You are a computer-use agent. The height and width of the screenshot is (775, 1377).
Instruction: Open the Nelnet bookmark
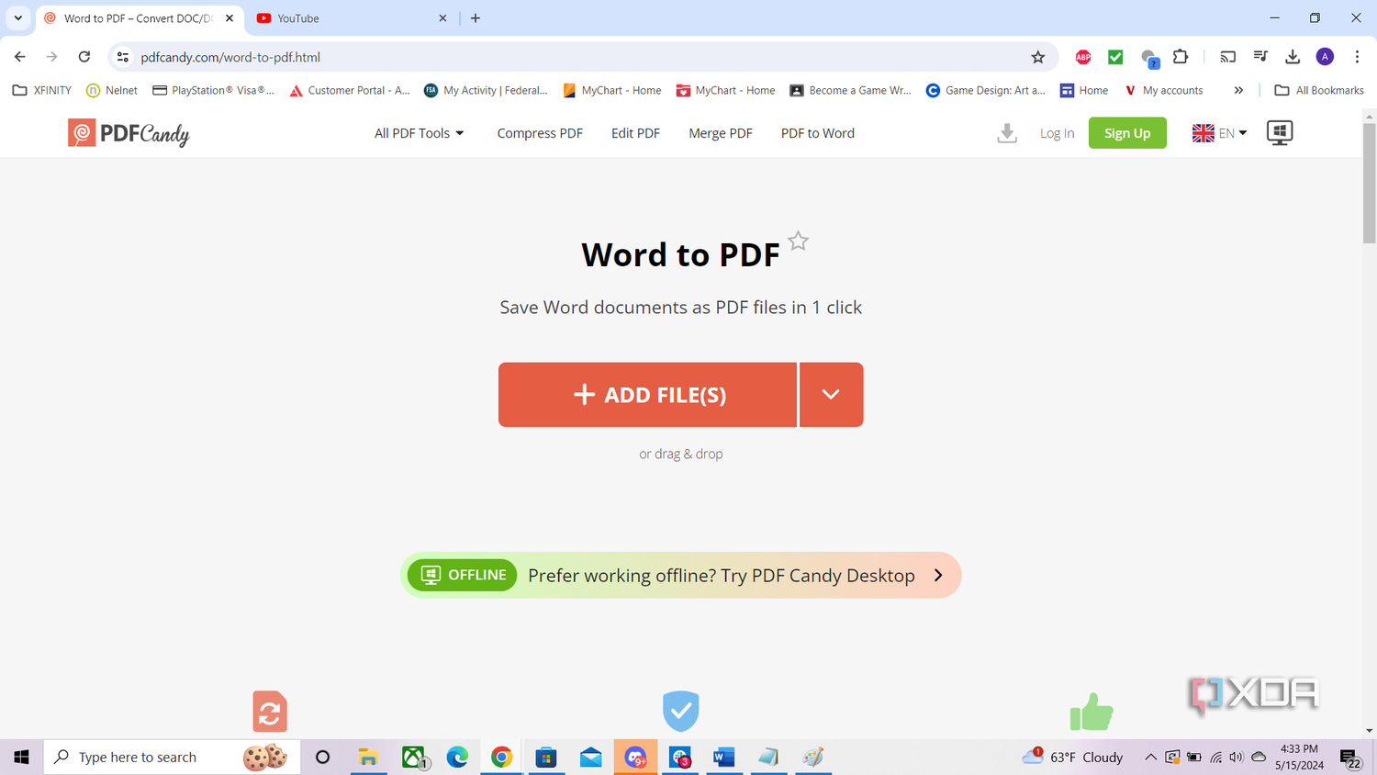point(112,90)
